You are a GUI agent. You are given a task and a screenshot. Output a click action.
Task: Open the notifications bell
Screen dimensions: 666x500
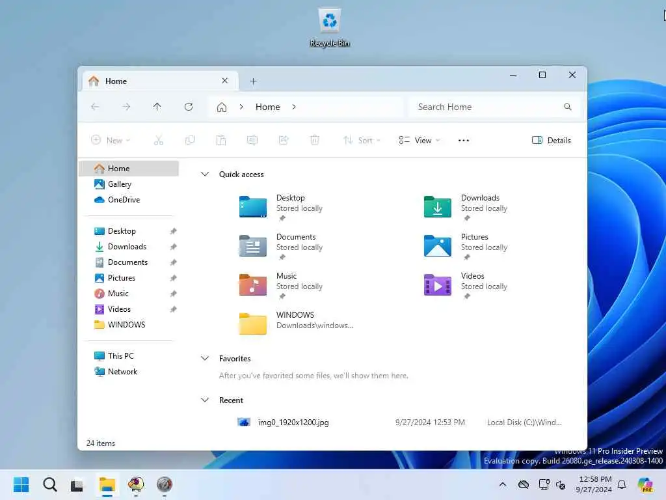coord(622,484)
